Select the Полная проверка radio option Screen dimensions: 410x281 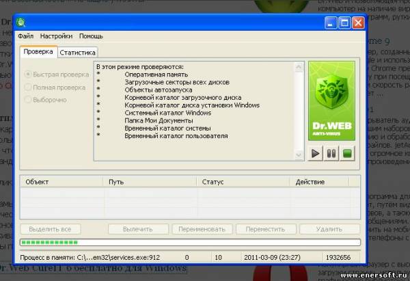point(55,88)
